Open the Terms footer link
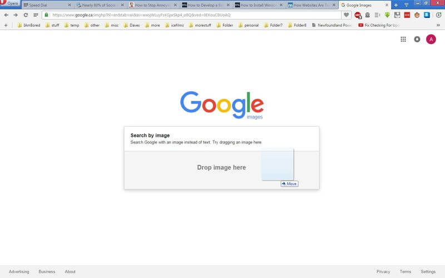 (x=406, y=271)
